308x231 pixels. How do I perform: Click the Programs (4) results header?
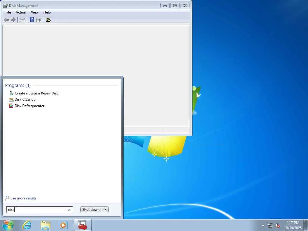[18, 85]
